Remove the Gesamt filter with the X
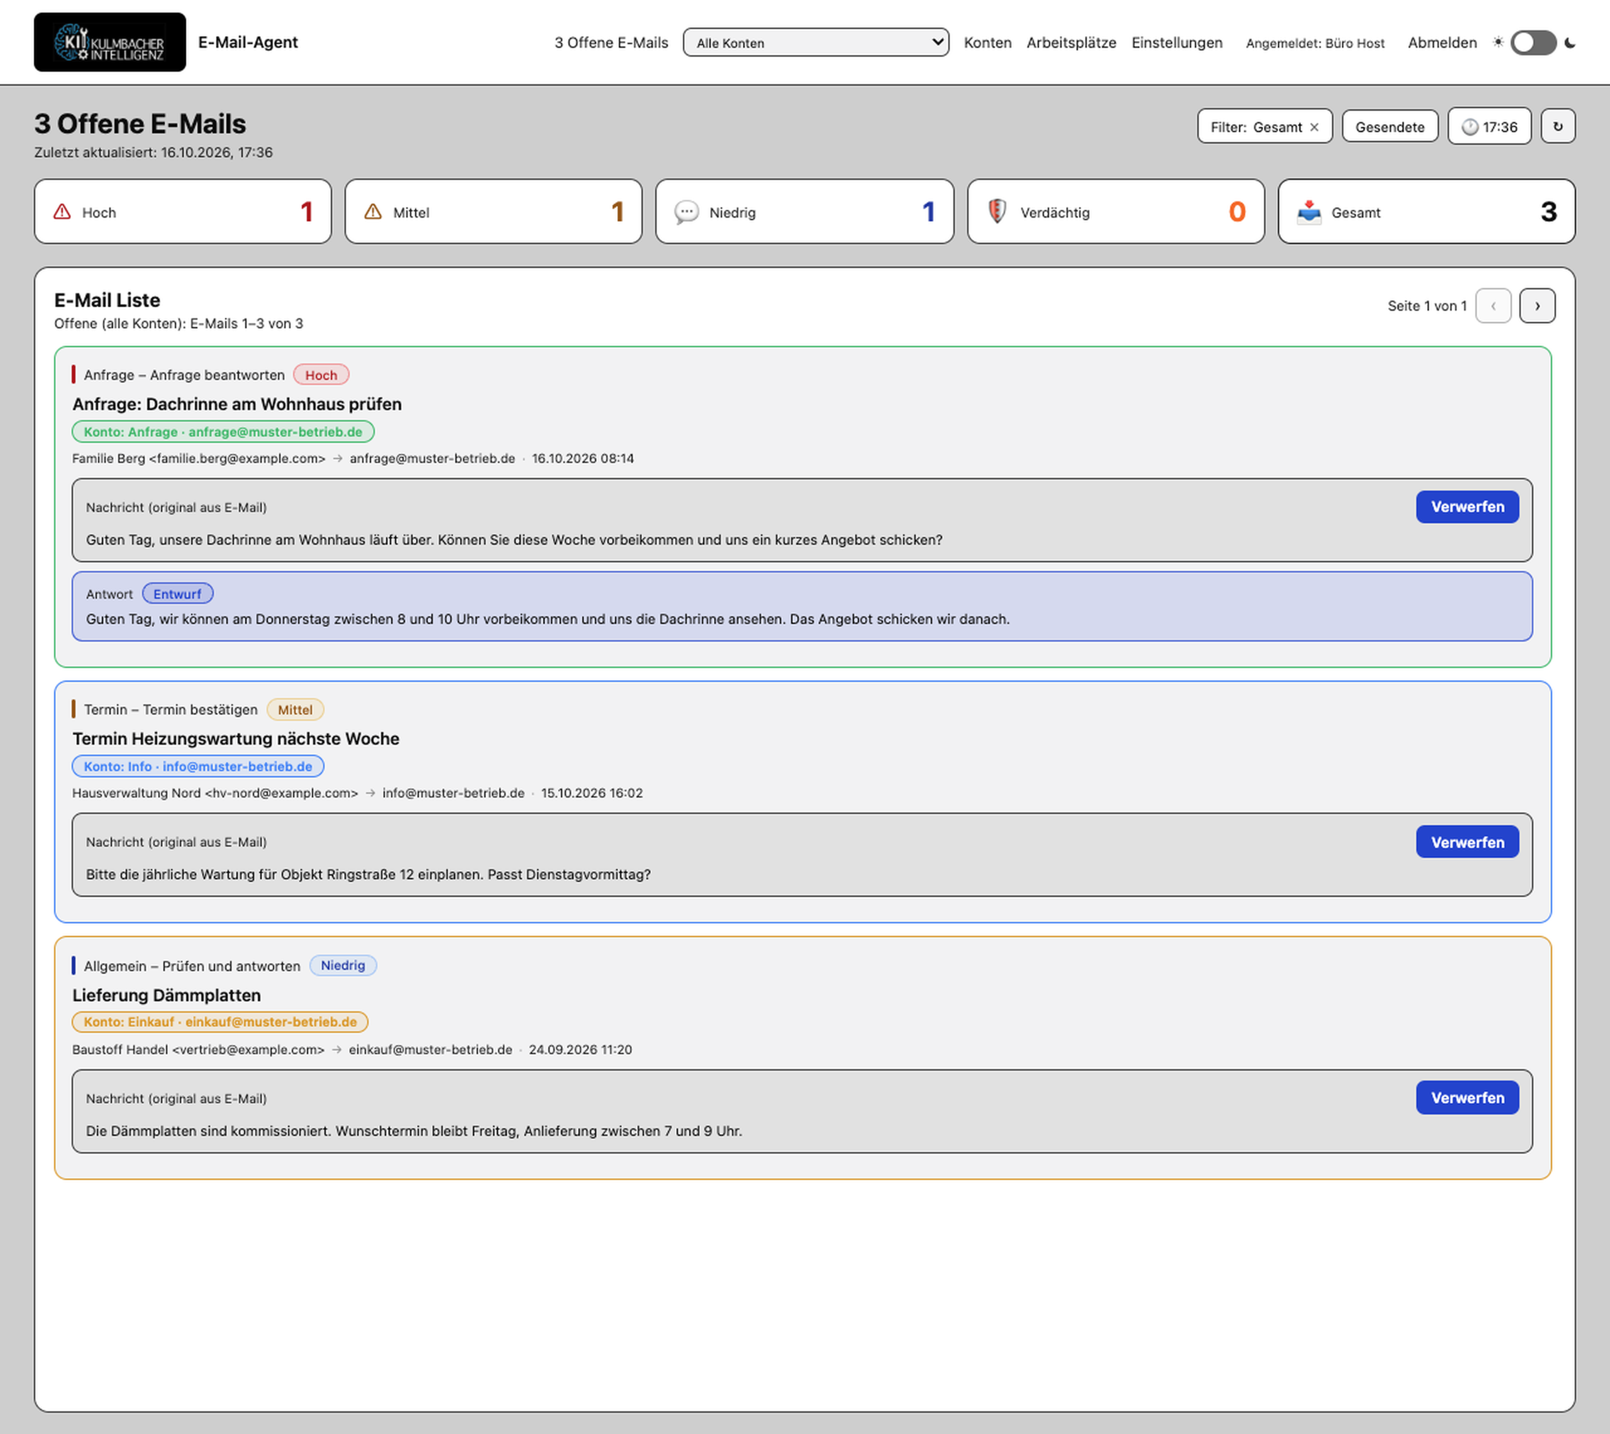Screen dimensions: 1610x1434 tap(1314, 127)
